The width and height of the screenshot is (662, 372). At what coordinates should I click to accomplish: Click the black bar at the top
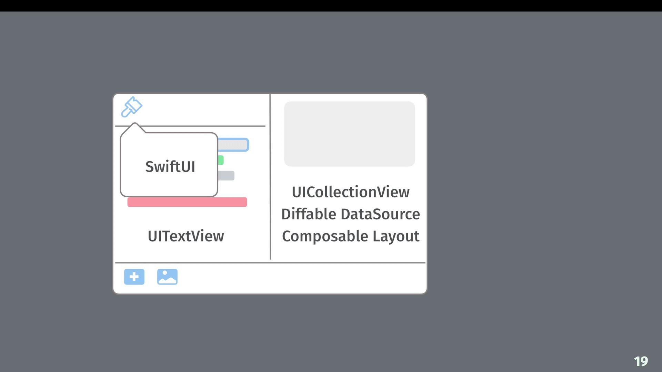[x=331, y=6]
